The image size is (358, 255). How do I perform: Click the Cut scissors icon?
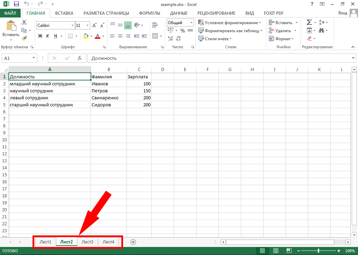[24, 22]
